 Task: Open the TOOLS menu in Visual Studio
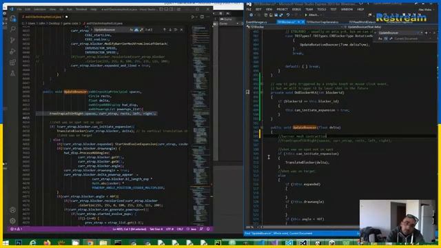322,9
